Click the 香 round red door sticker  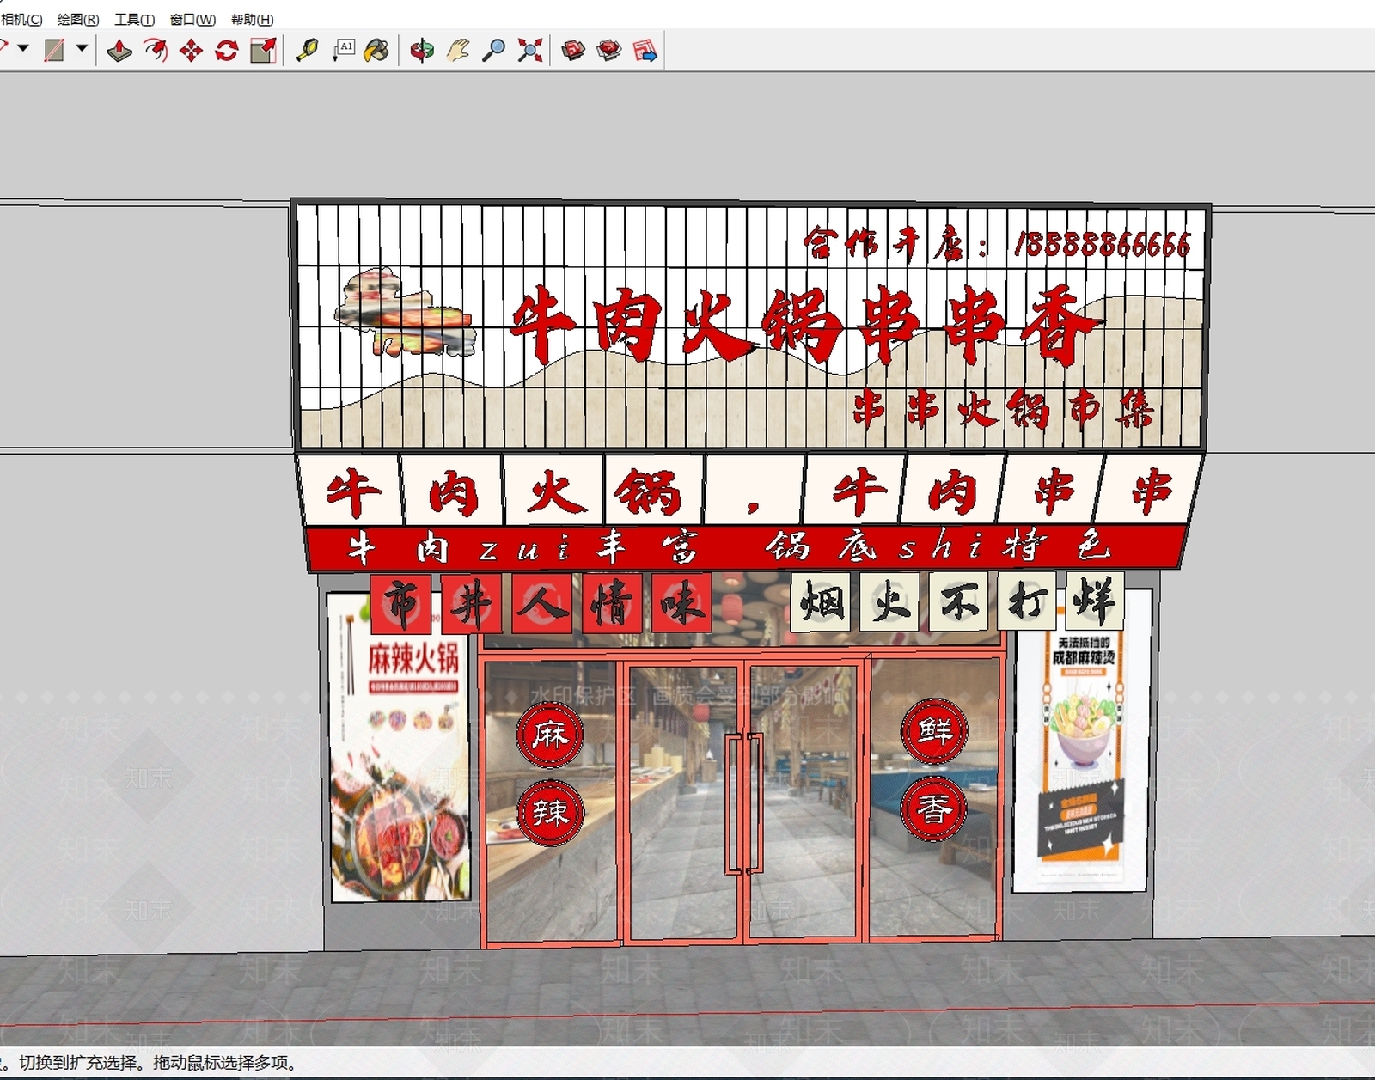point(934,808)
